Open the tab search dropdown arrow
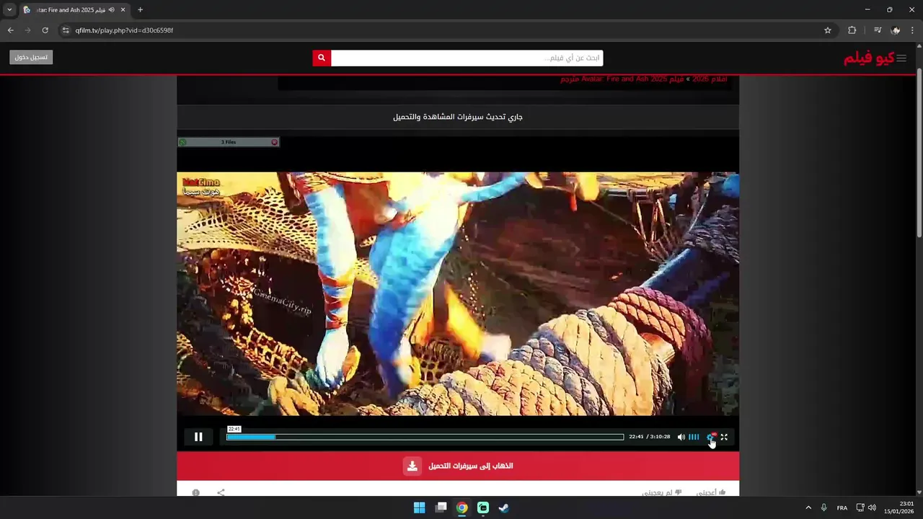This screenshot has width=923, height=519. click(9, 9)
